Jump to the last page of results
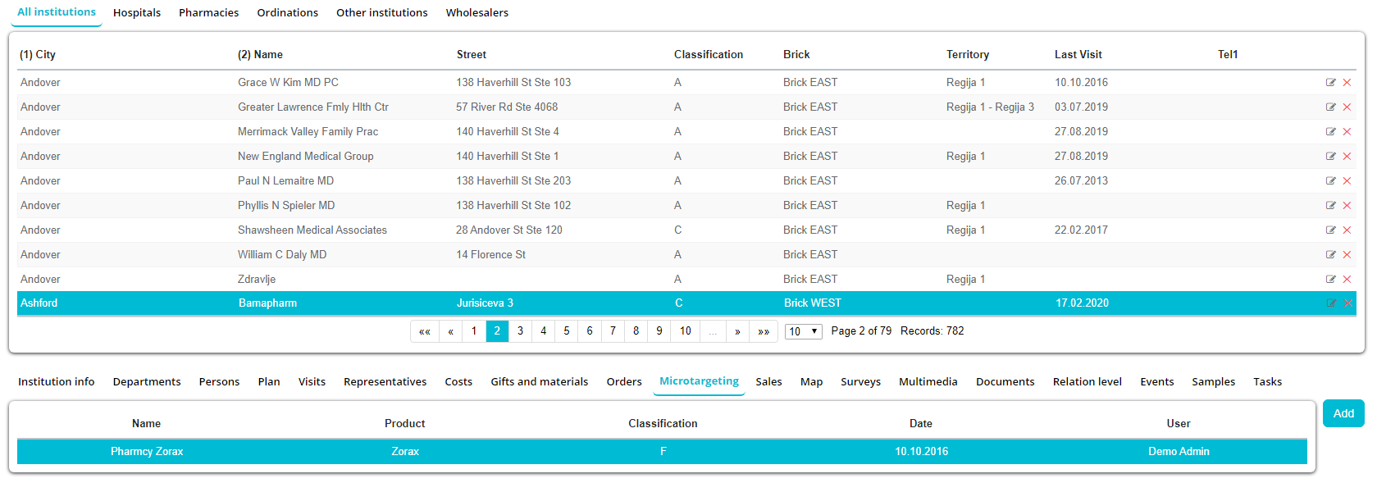 764,331
